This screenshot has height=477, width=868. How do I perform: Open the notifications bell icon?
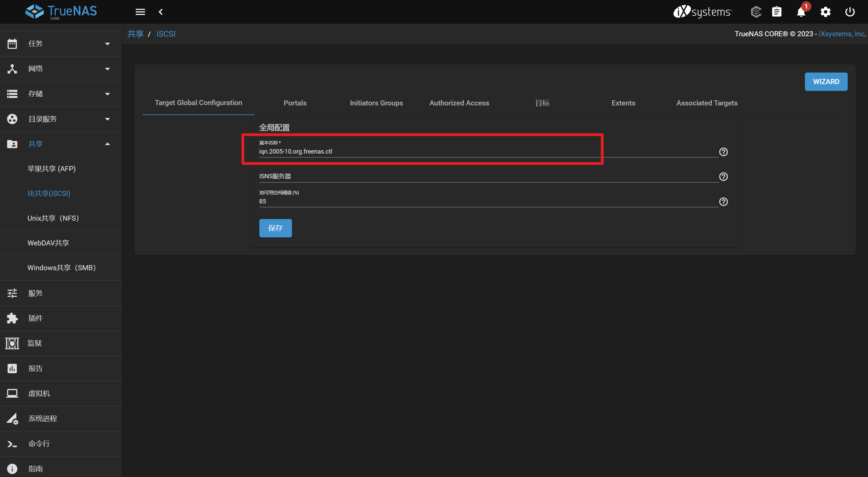801,12
